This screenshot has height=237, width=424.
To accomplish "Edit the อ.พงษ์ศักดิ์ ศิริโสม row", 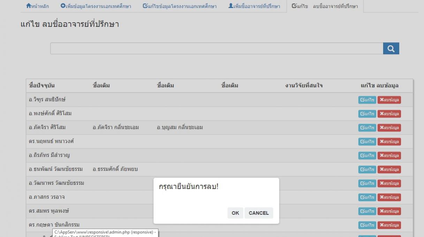I will [x=367, y=114].
